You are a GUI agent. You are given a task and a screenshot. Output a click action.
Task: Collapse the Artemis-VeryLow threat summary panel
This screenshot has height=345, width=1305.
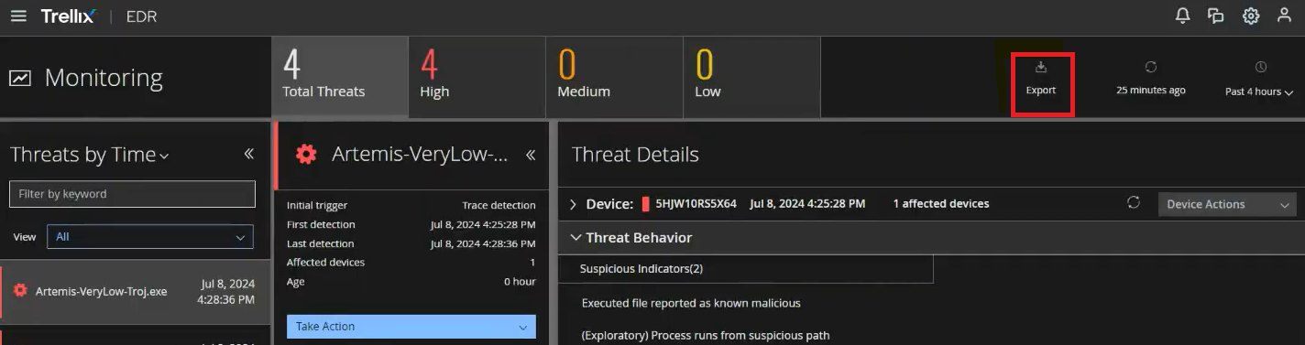530,155
